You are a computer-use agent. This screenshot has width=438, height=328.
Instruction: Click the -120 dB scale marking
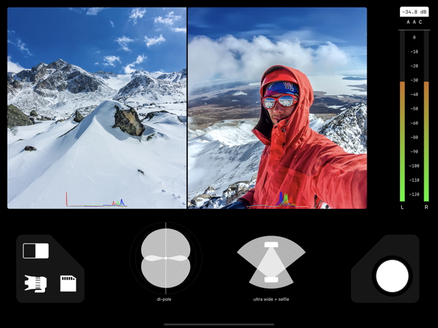click(x=414, y=195)
